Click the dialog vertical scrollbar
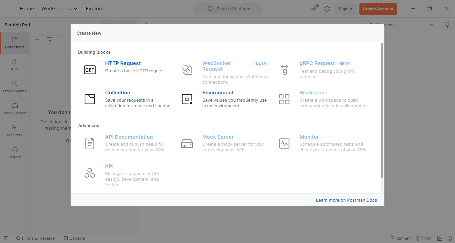Viewport: 455px width, 243px height. pyautogui.click(x=382, y=110)
